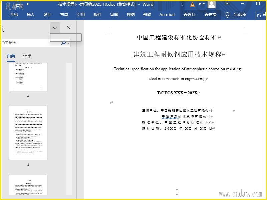The height and width of the screenshot is (200, 267).
Task: Open the 邮件 ribbon tab
Action: tap(97, 15)
